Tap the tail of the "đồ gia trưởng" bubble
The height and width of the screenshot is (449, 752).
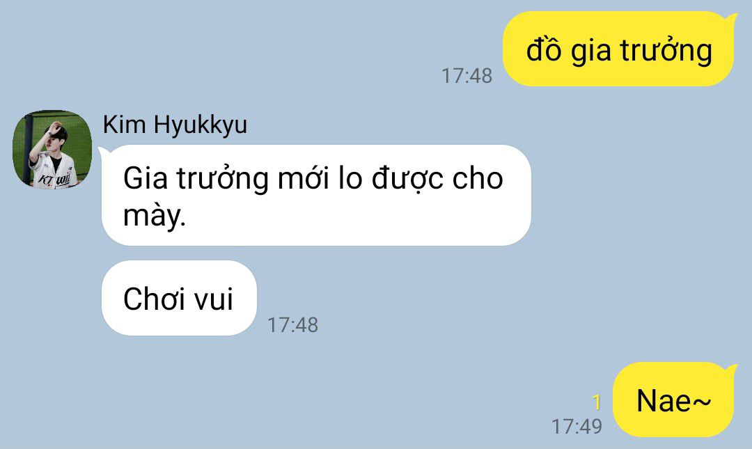731,19
